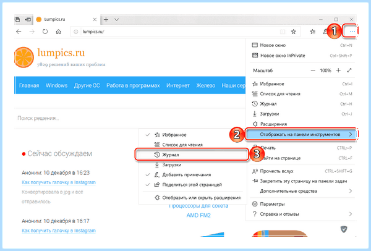Image resolution: width=371 pixels, height=251 pixels.
Task: Increase zoom with the plus button
Action: pyautogui.click(x=338, y=70)
